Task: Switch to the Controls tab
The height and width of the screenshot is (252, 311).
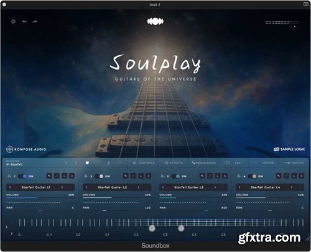Action: pos(144,163)
